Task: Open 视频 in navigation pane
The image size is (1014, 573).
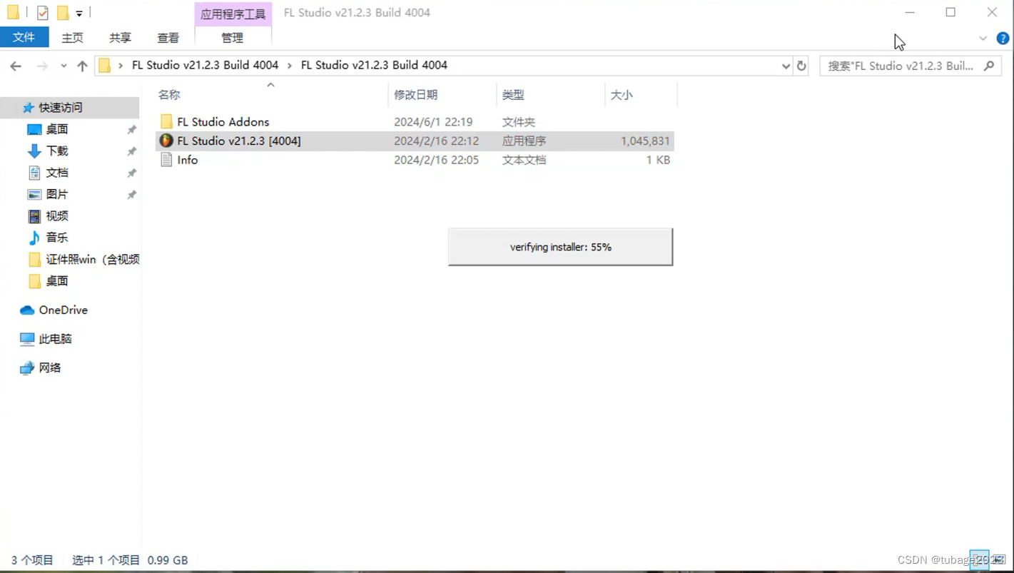Action: (57, 215)
